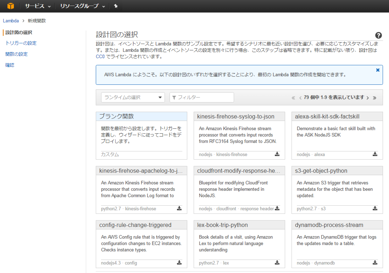Click the pin shortcut icon in top bar

point(116,6)
